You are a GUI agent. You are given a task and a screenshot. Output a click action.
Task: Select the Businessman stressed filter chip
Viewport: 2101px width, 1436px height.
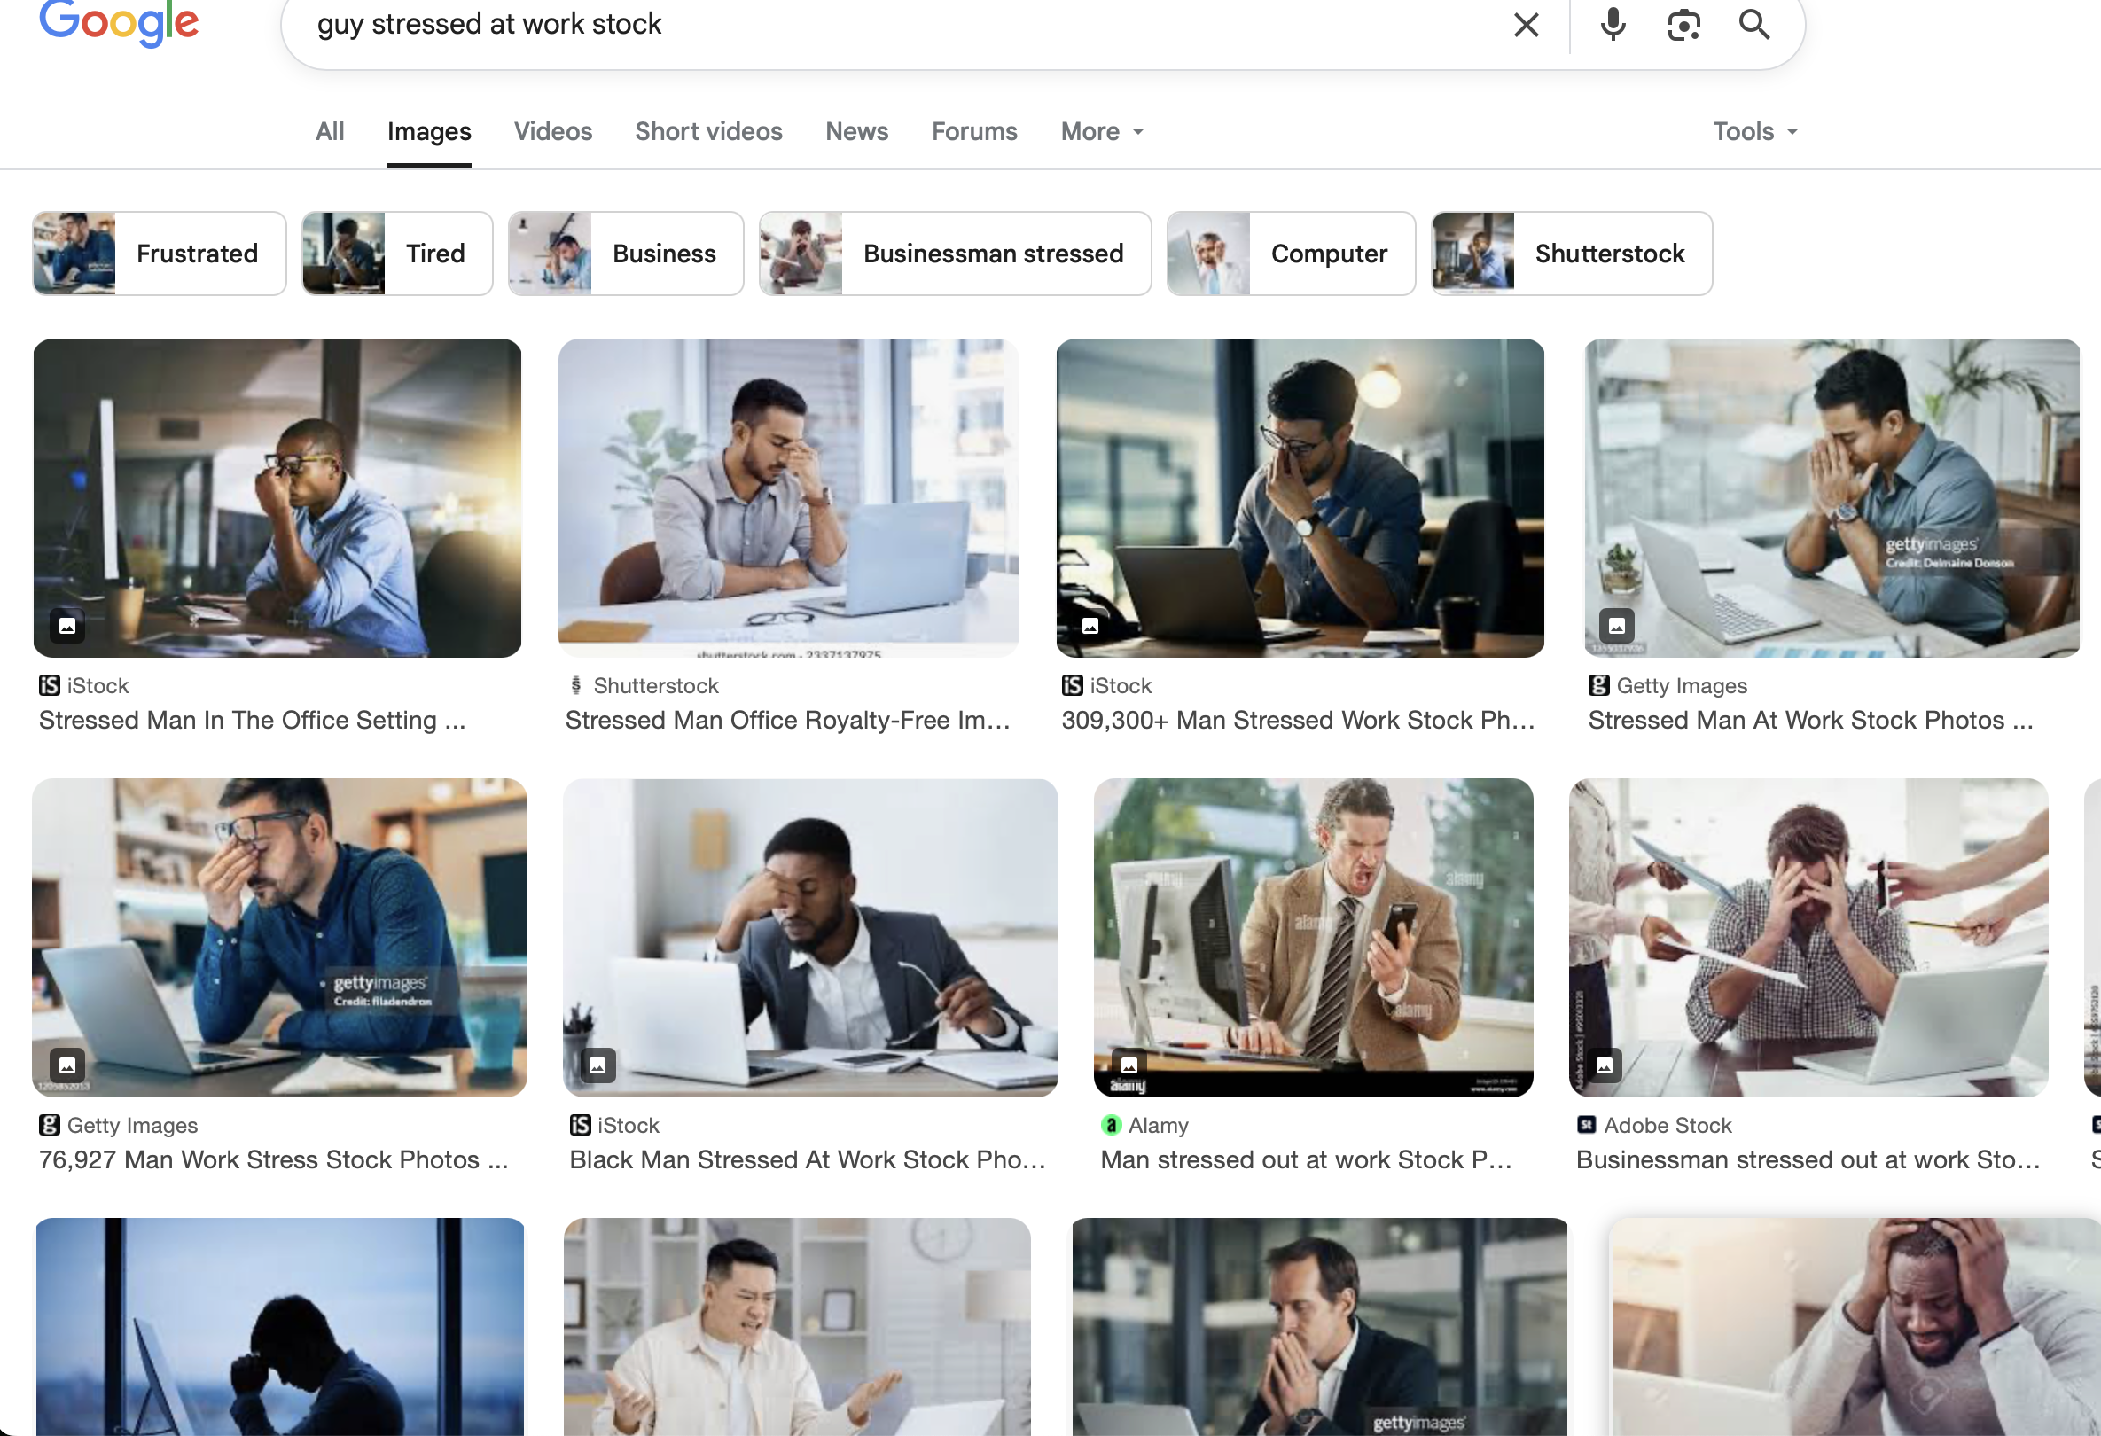coord(955,254)
